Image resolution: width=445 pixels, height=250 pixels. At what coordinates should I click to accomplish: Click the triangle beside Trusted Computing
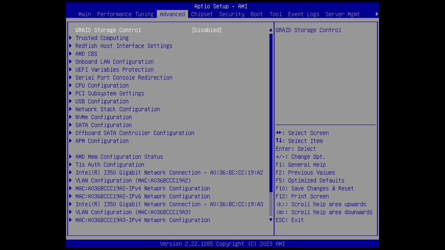(71, 38)
